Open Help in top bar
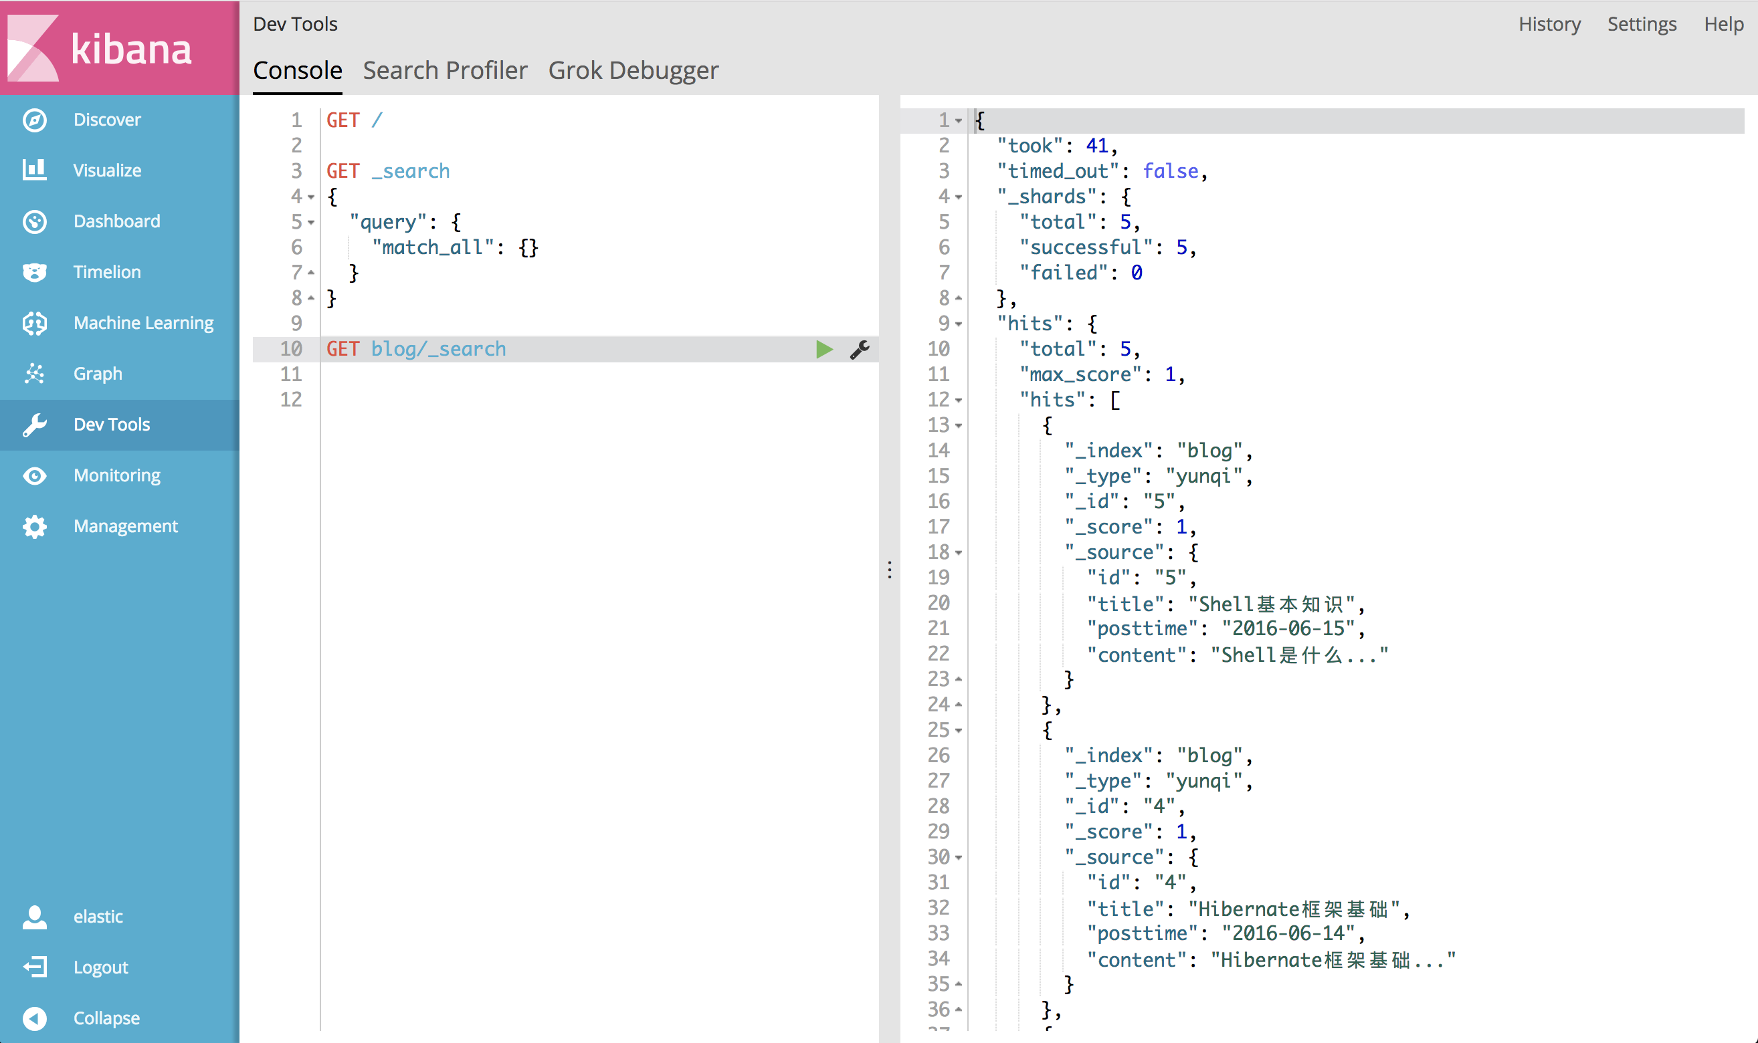 tap(1723, 24)
